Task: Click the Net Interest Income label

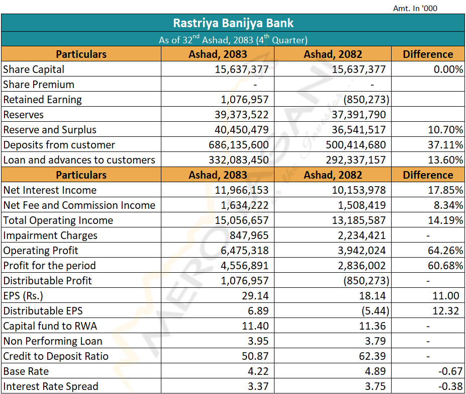Action: [50, 190]
